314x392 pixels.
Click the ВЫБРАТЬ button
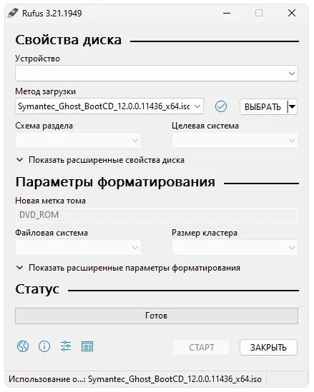263,107
